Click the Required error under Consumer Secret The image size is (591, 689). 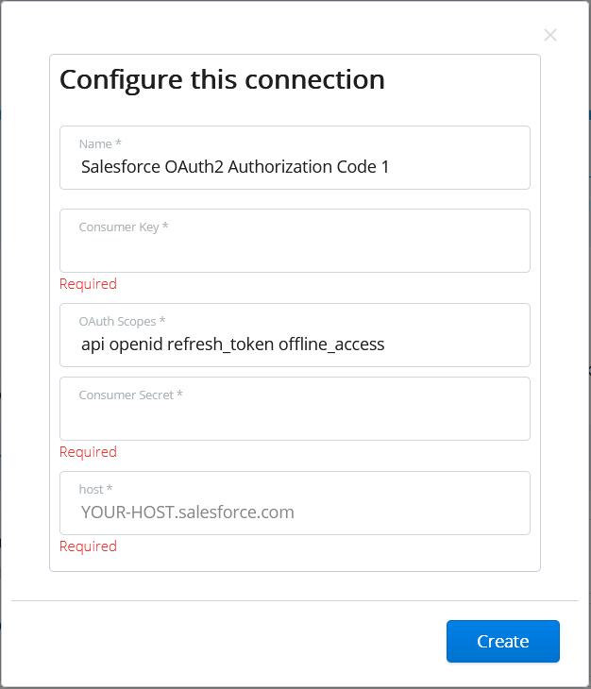88,452
